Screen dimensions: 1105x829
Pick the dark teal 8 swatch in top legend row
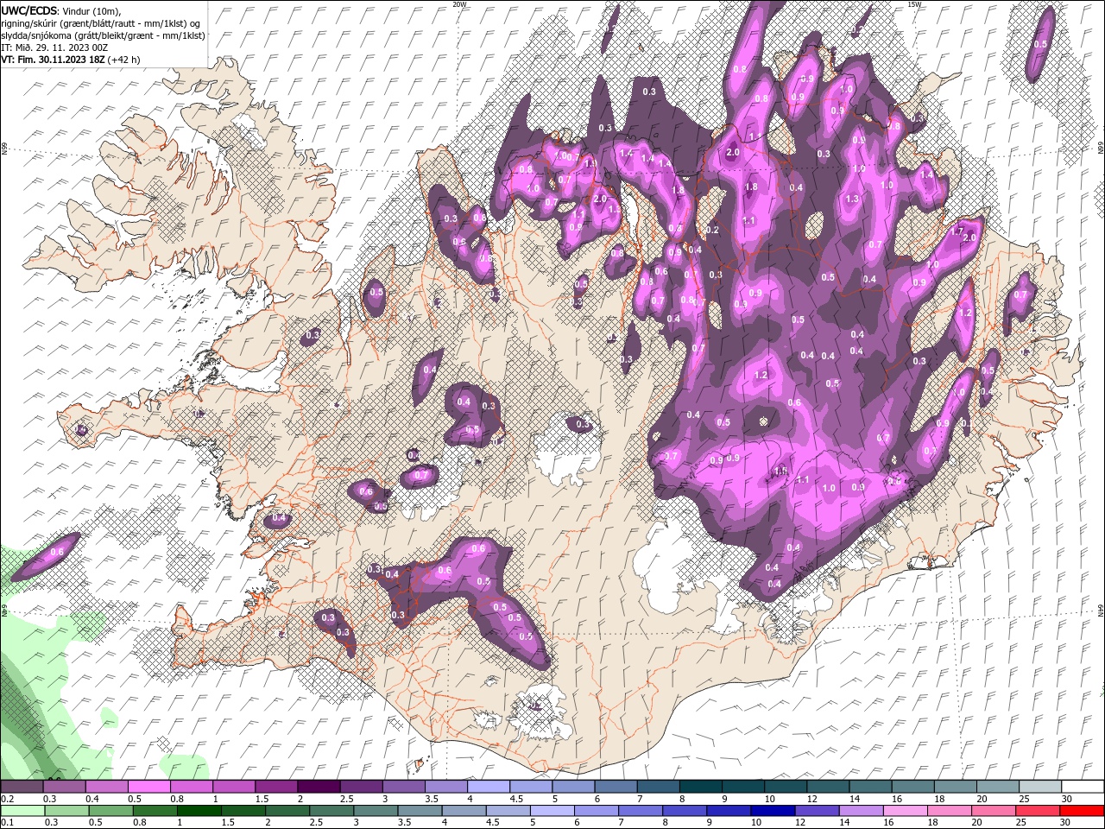(701, 787)
